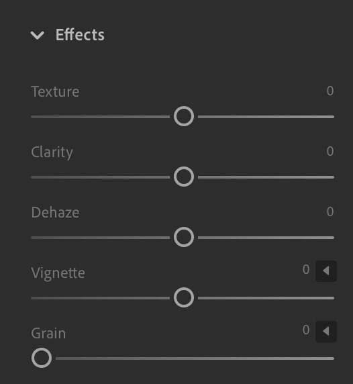Image resolution: width=353 pixels, height=384 pixels.
Task: Click the Dehaze label
Action: click(x=55, y=212)
